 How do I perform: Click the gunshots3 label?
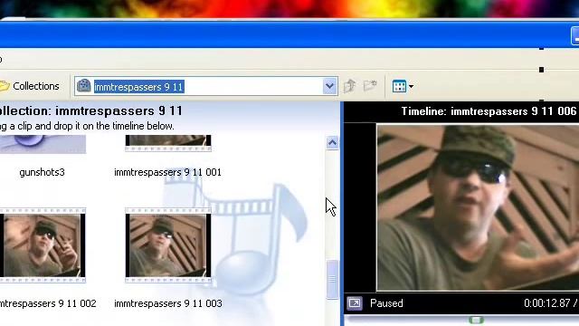(x=43, y=172)
